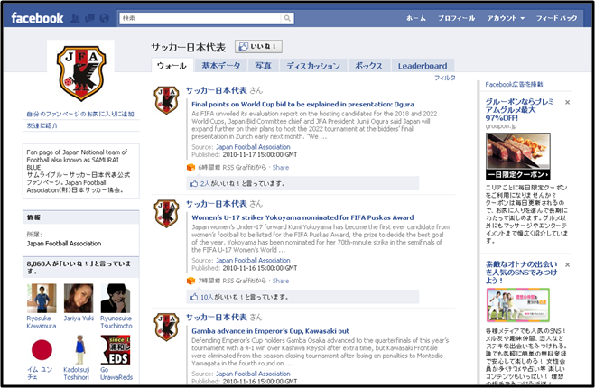This screenshot has height=388, width=595.
Task: Close the SNS dating ad
Action: (567, 264)
